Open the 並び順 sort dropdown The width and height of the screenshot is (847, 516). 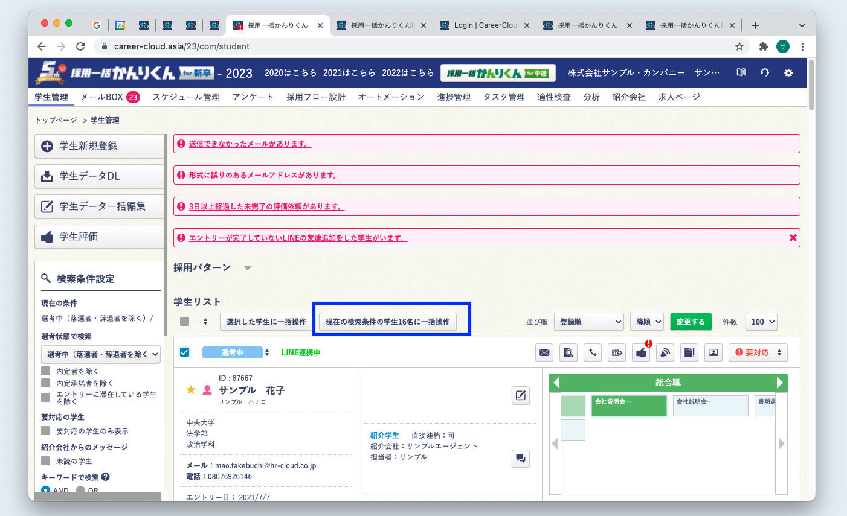(x=588, y=322)
